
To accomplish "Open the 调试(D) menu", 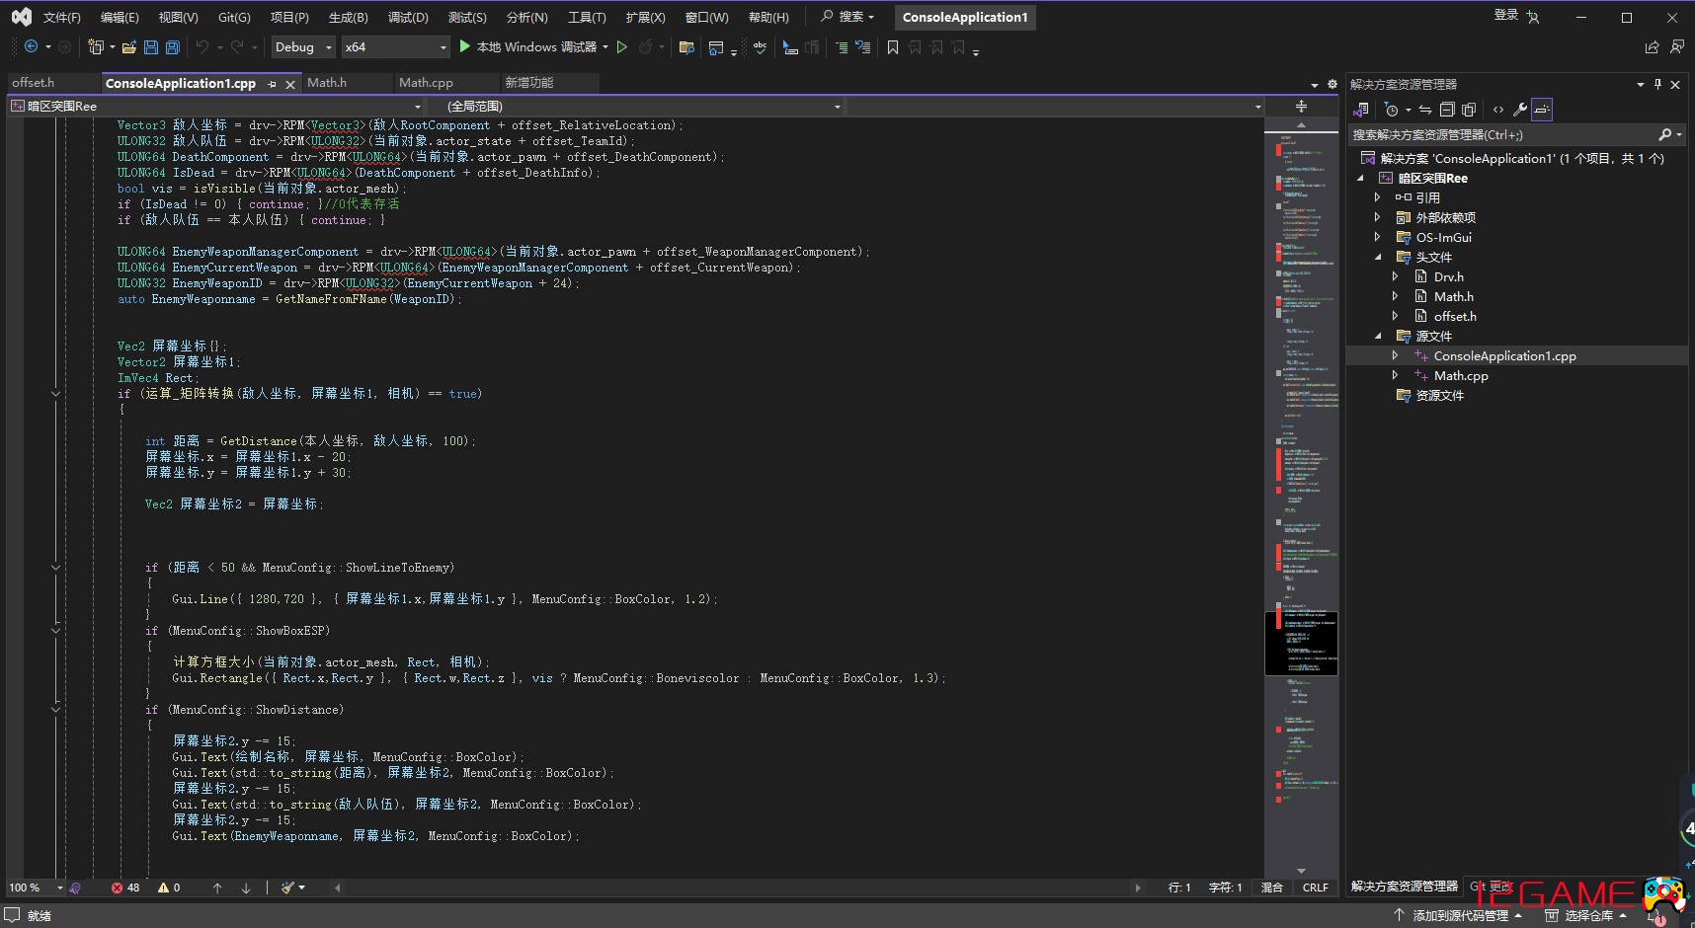I will click(x=408, y=17).
